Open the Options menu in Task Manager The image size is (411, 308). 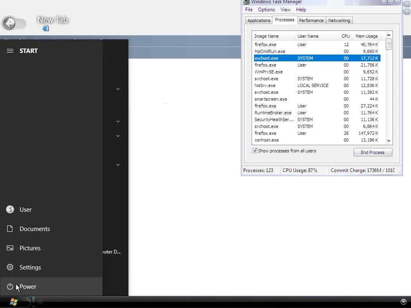[267, 10]
